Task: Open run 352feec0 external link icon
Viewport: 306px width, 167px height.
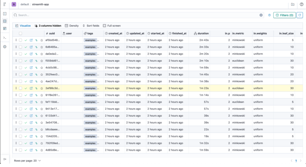Action: coord(31,75)
